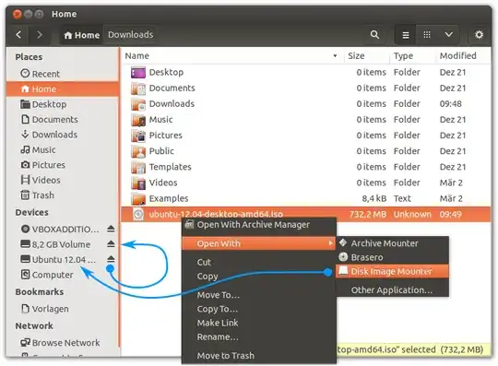Viewport: 498px width, 366px height.
Task: Switch to grid icon view
Action: coord(427,35)
